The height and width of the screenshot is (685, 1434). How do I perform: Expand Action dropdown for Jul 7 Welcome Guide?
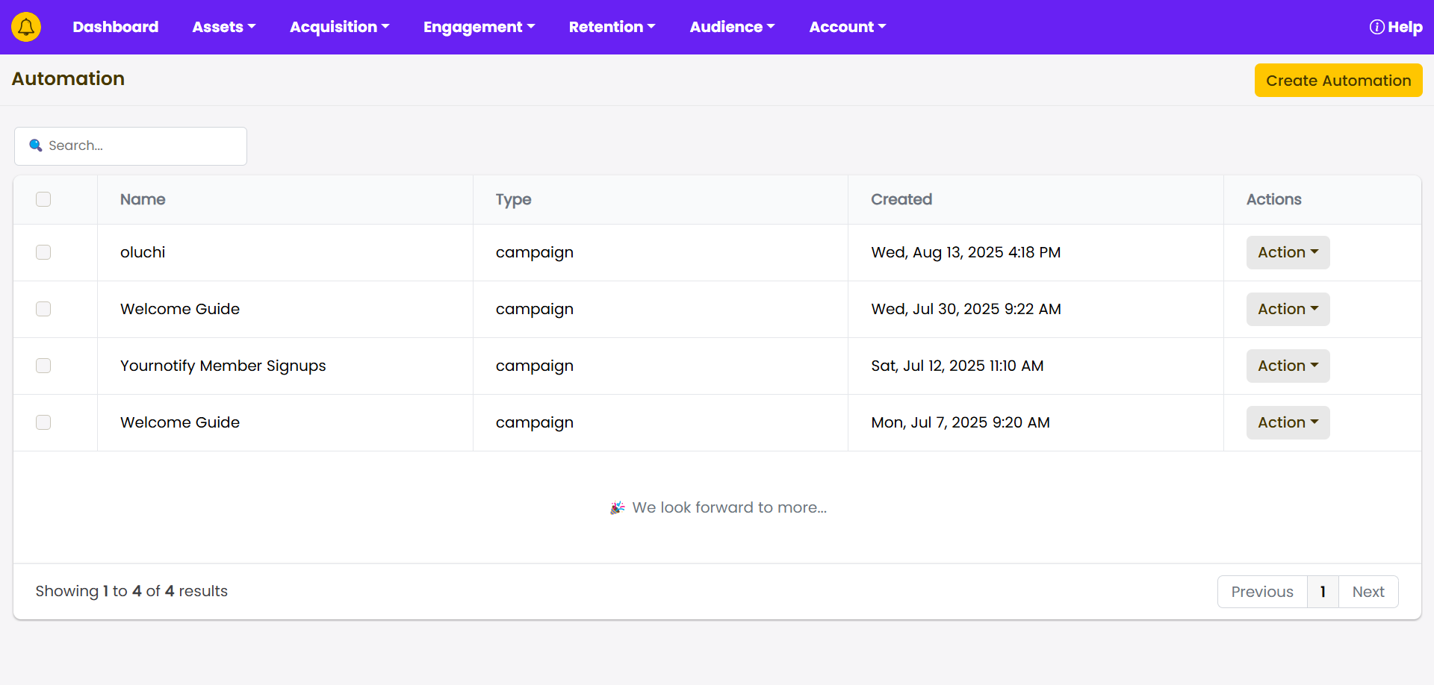click(x=1287, y=422)
